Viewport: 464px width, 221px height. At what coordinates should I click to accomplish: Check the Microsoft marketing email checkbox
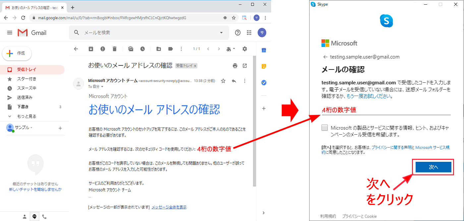click(324, 128)
